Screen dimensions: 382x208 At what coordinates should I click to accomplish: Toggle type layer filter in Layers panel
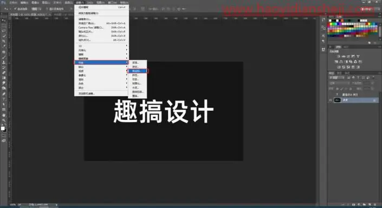358,78
